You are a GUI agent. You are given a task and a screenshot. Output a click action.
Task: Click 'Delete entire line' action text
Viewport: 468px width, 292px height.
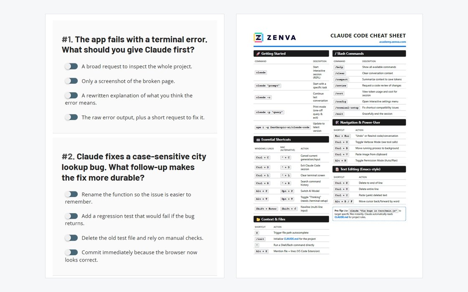(369, 189)
